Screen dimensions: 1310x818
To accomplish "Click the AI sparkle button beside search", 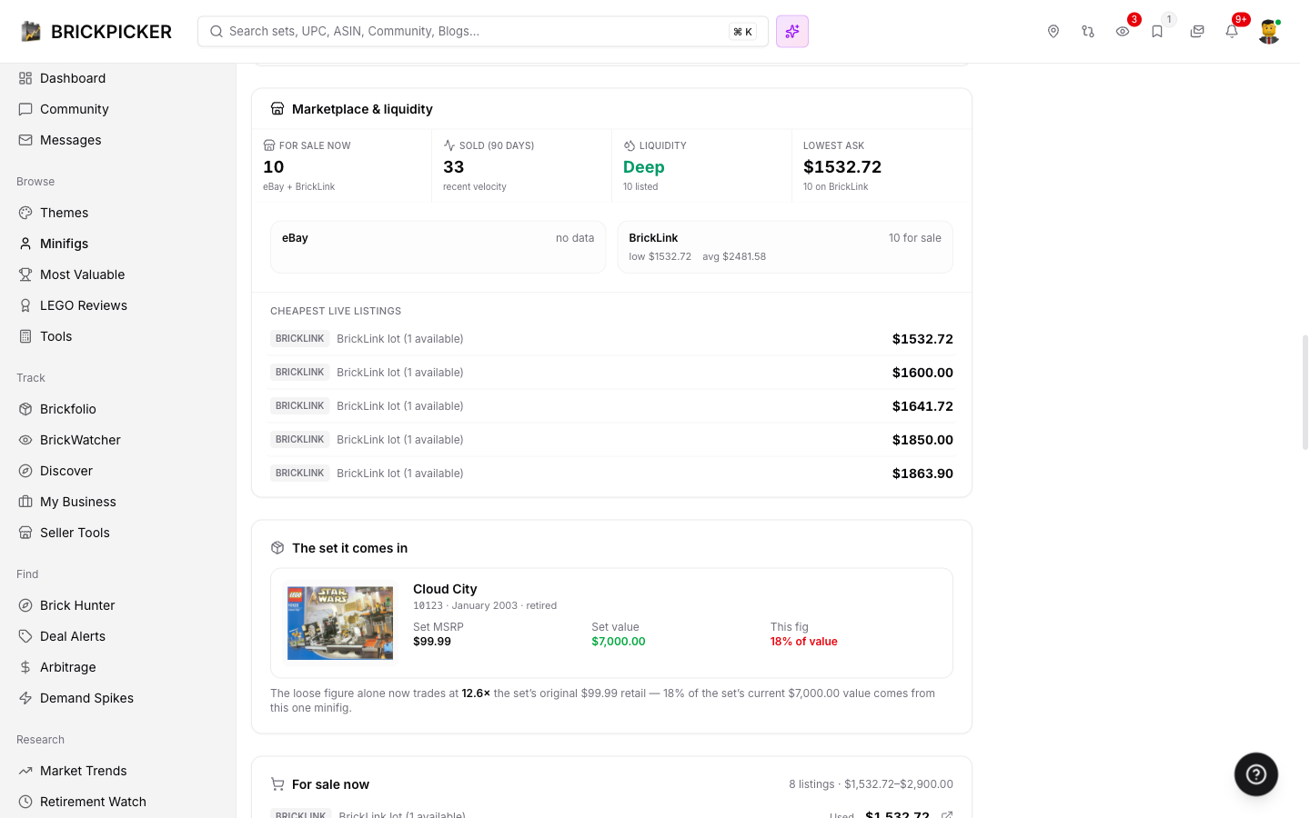I will (792, 32).
